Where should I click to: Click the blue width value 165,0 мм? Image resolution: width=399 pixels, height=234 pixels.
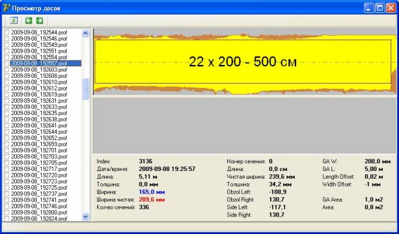[152, 192]
